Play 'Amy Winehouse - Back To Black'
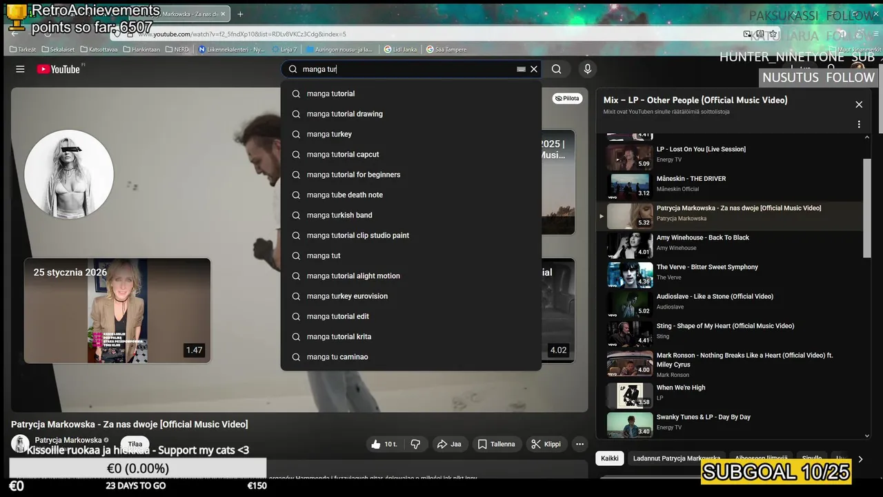This screenshot has height=497, width=883. 730,245
